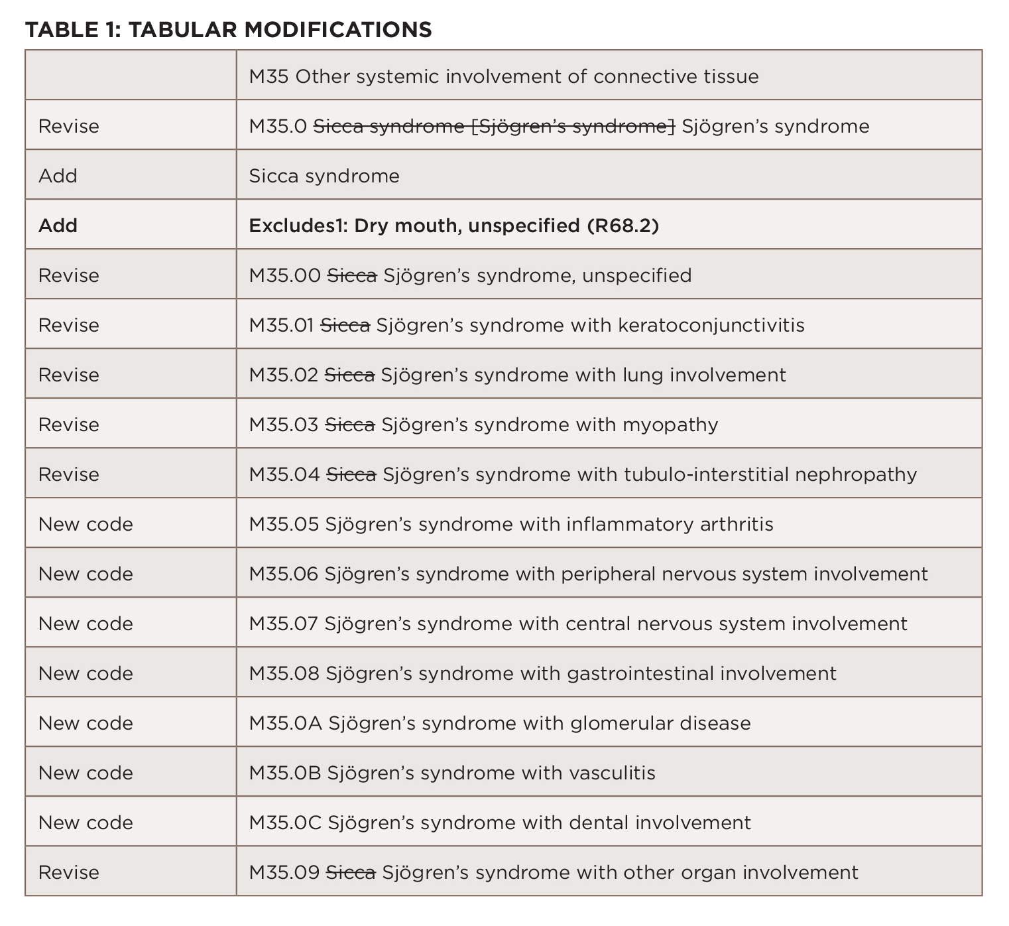Click the M35.08 gastrointestinal involvement code

tap(542, 673)
